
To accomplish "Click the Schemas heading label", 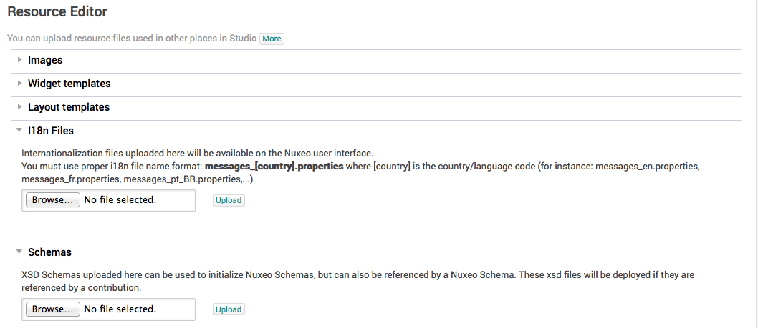I will coord(49,252).
